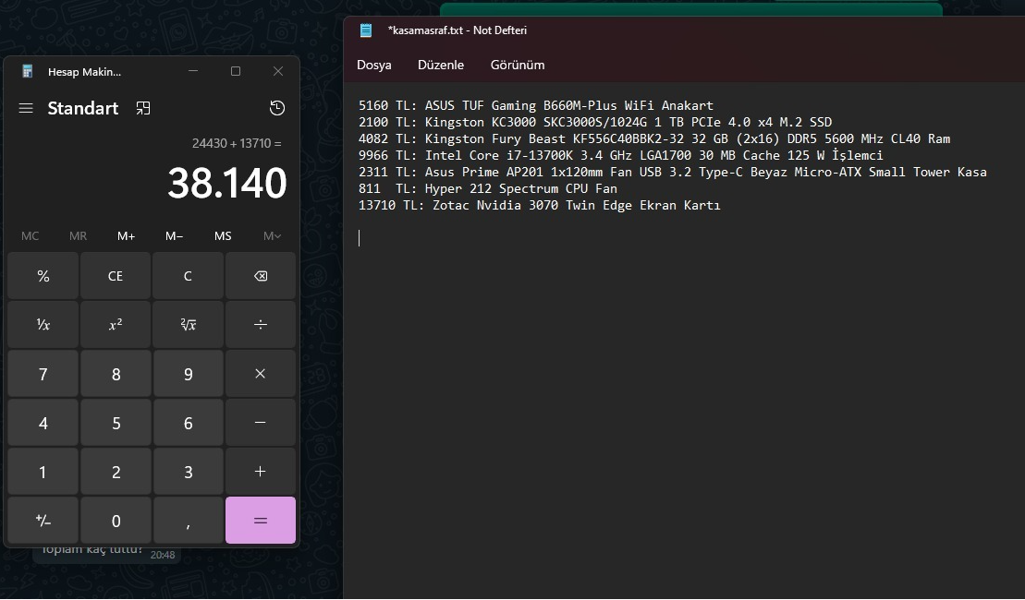
Task: Click the Hyper 212 Spectrum CPU Fan line
Action: pos(488,188)
